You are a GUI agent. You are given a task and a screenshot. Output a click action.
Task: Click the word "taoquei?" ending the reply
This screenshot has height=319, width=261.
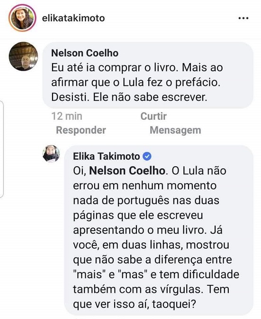pyautogui.click(x=174, y=304)
